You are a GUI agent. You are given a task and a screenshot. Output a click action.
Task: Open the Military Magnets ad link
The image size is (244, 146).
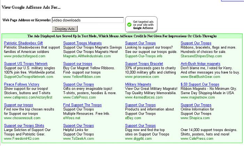click(138, 84)
